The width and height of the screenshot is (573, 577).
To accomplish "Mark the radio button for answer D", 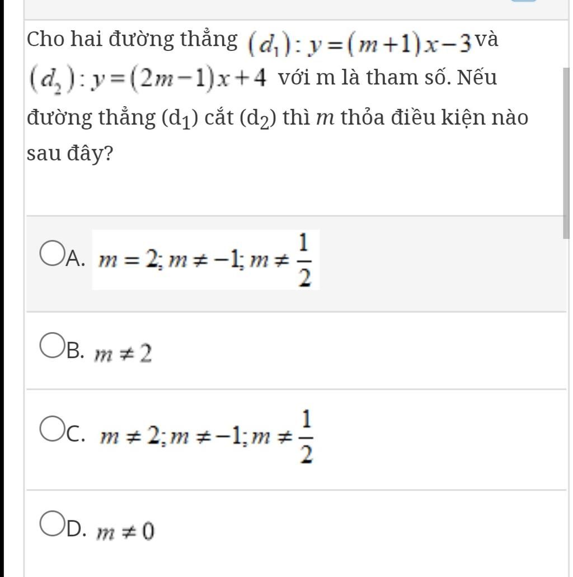I will click(x=52, y=523).
